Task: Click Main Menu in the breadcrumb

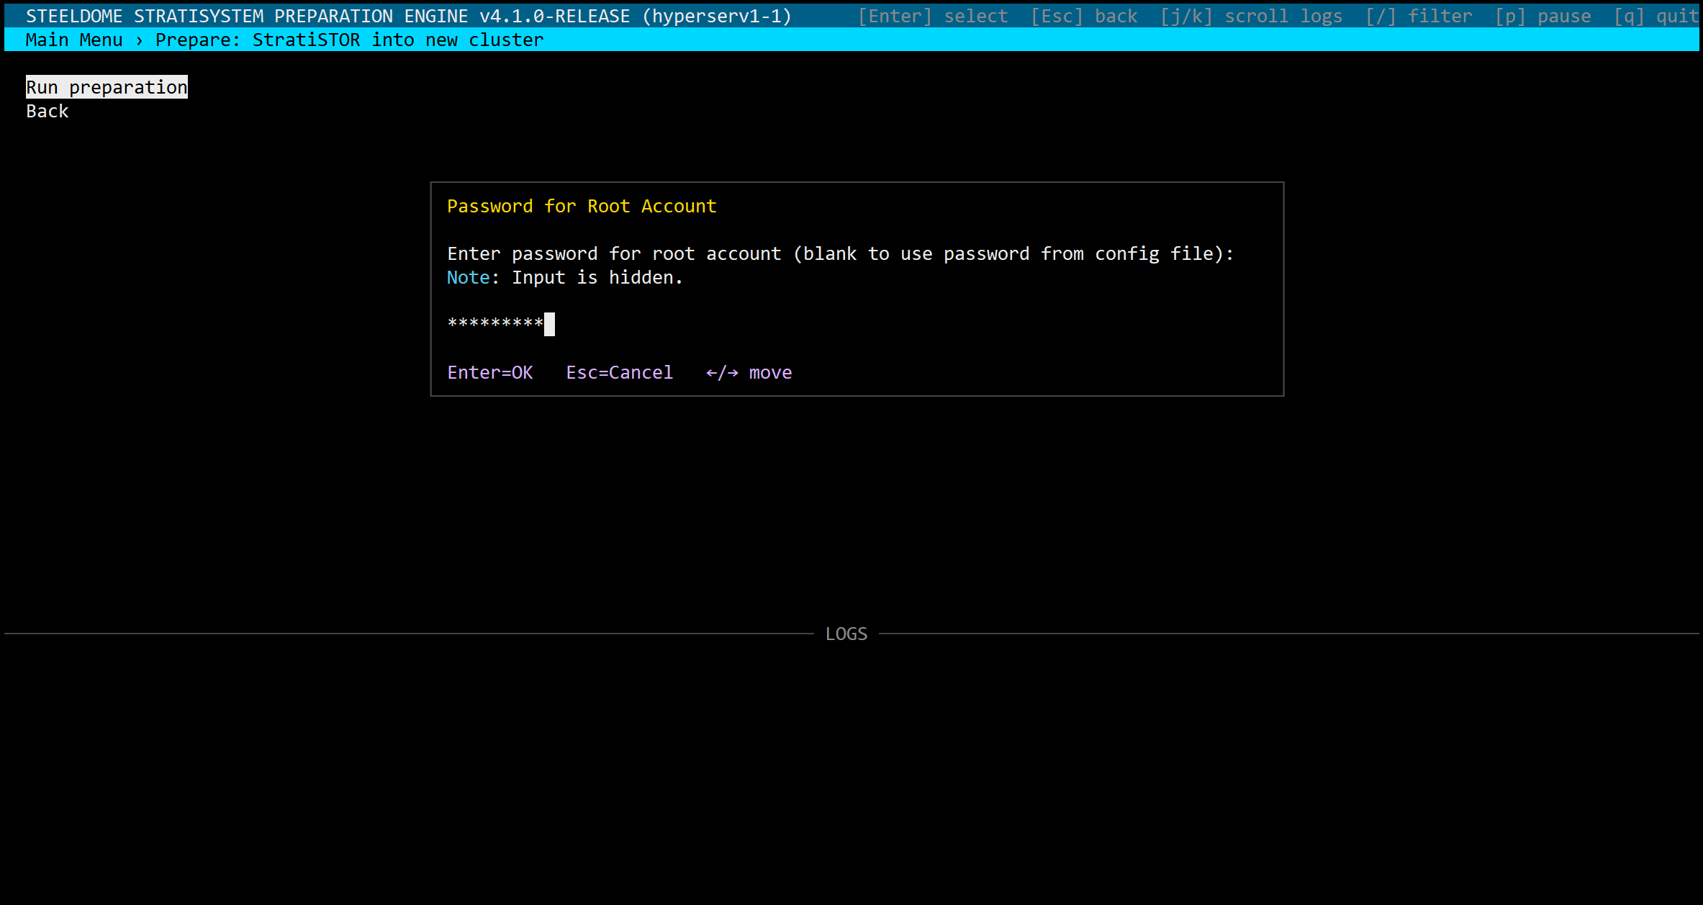Action: pos(74,40)
